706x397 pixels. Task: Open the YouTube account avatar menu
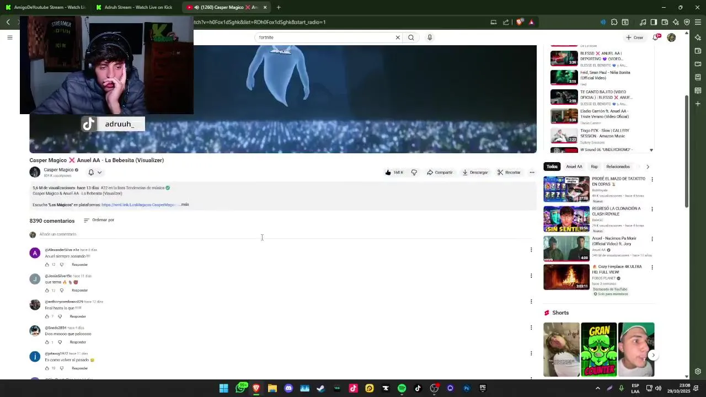coord(671,37)
